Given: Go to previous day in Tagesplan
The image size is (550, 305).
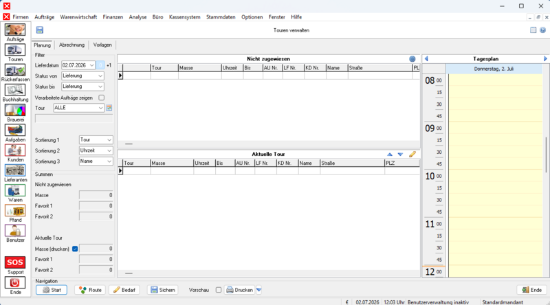Looking at the screenshot, I should click(x=426, y=59).
